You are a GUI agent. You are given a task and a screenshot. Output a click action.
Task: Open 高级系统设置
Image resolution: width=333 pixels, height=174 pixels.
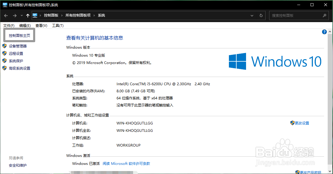pos(20,68)
